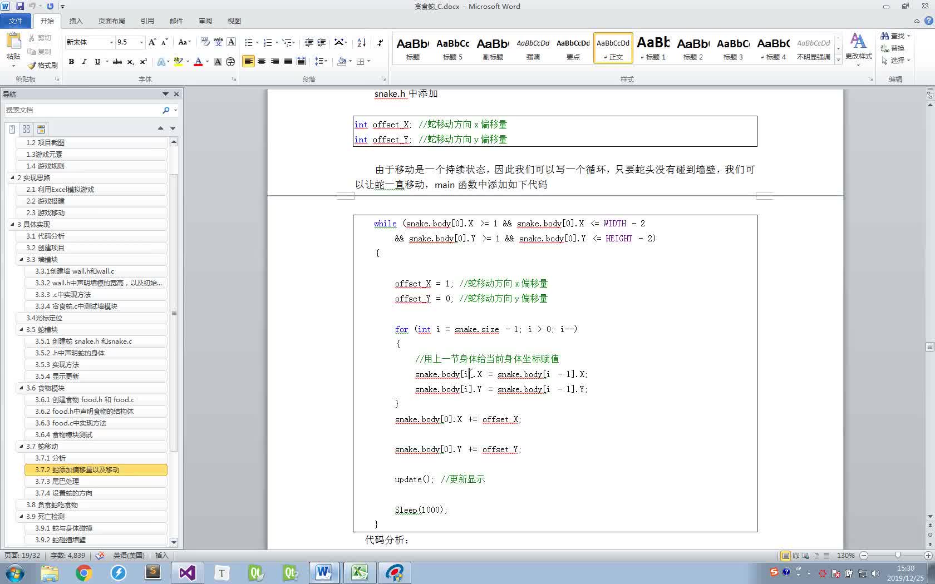
Task: Open the navigation pane options dropdown
Action: (165, 94)
